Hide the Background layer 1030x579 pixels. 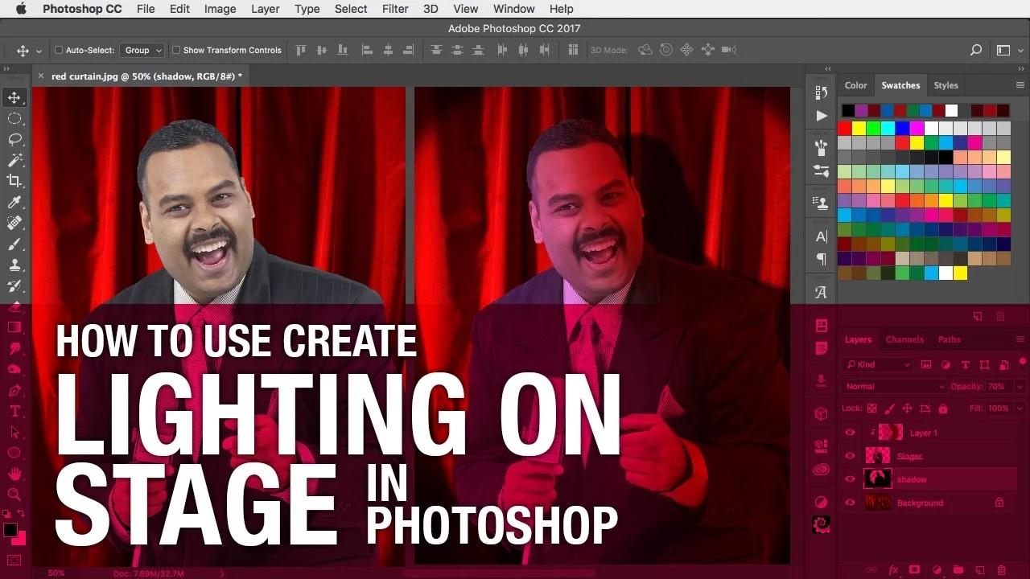(850, 503)
